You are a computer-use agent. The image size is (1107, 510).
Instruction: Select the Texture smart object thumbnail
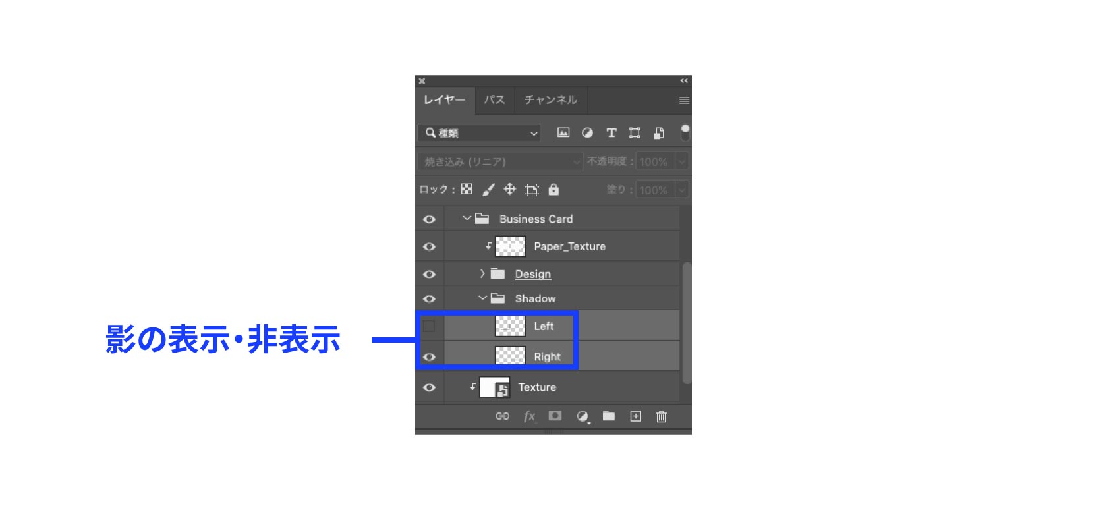[494, 387]
